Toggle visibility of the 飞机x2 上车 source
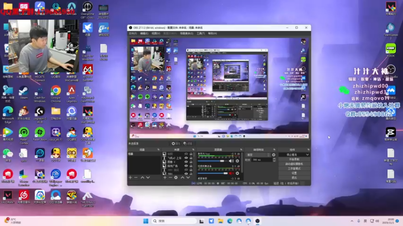 186,158
